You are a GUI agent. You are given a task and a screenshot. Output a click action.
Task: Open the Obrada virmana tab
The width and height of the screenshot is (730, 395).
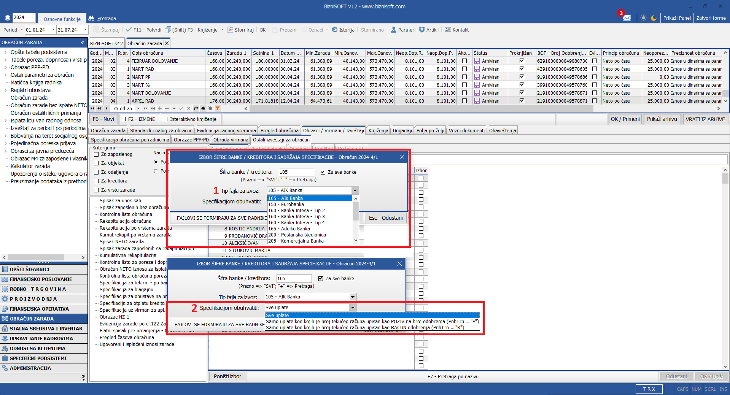pos(231,140)
